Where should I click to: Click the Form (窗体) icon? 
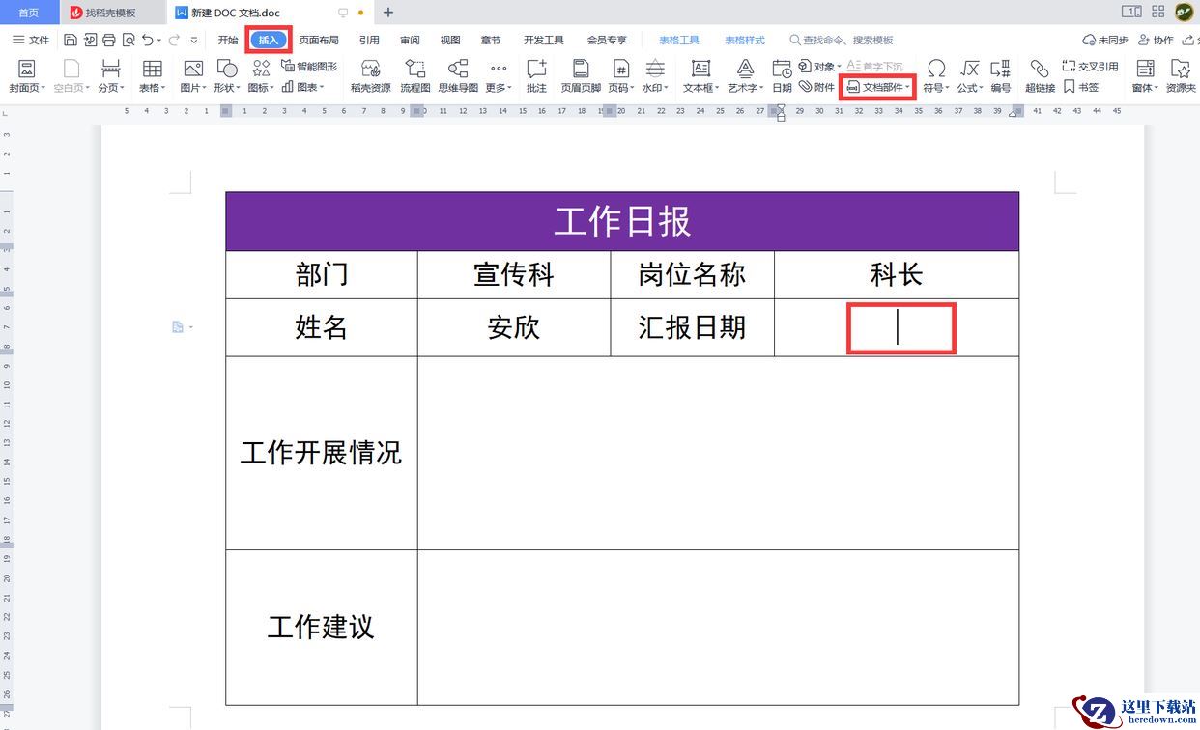coord(1145,69)
